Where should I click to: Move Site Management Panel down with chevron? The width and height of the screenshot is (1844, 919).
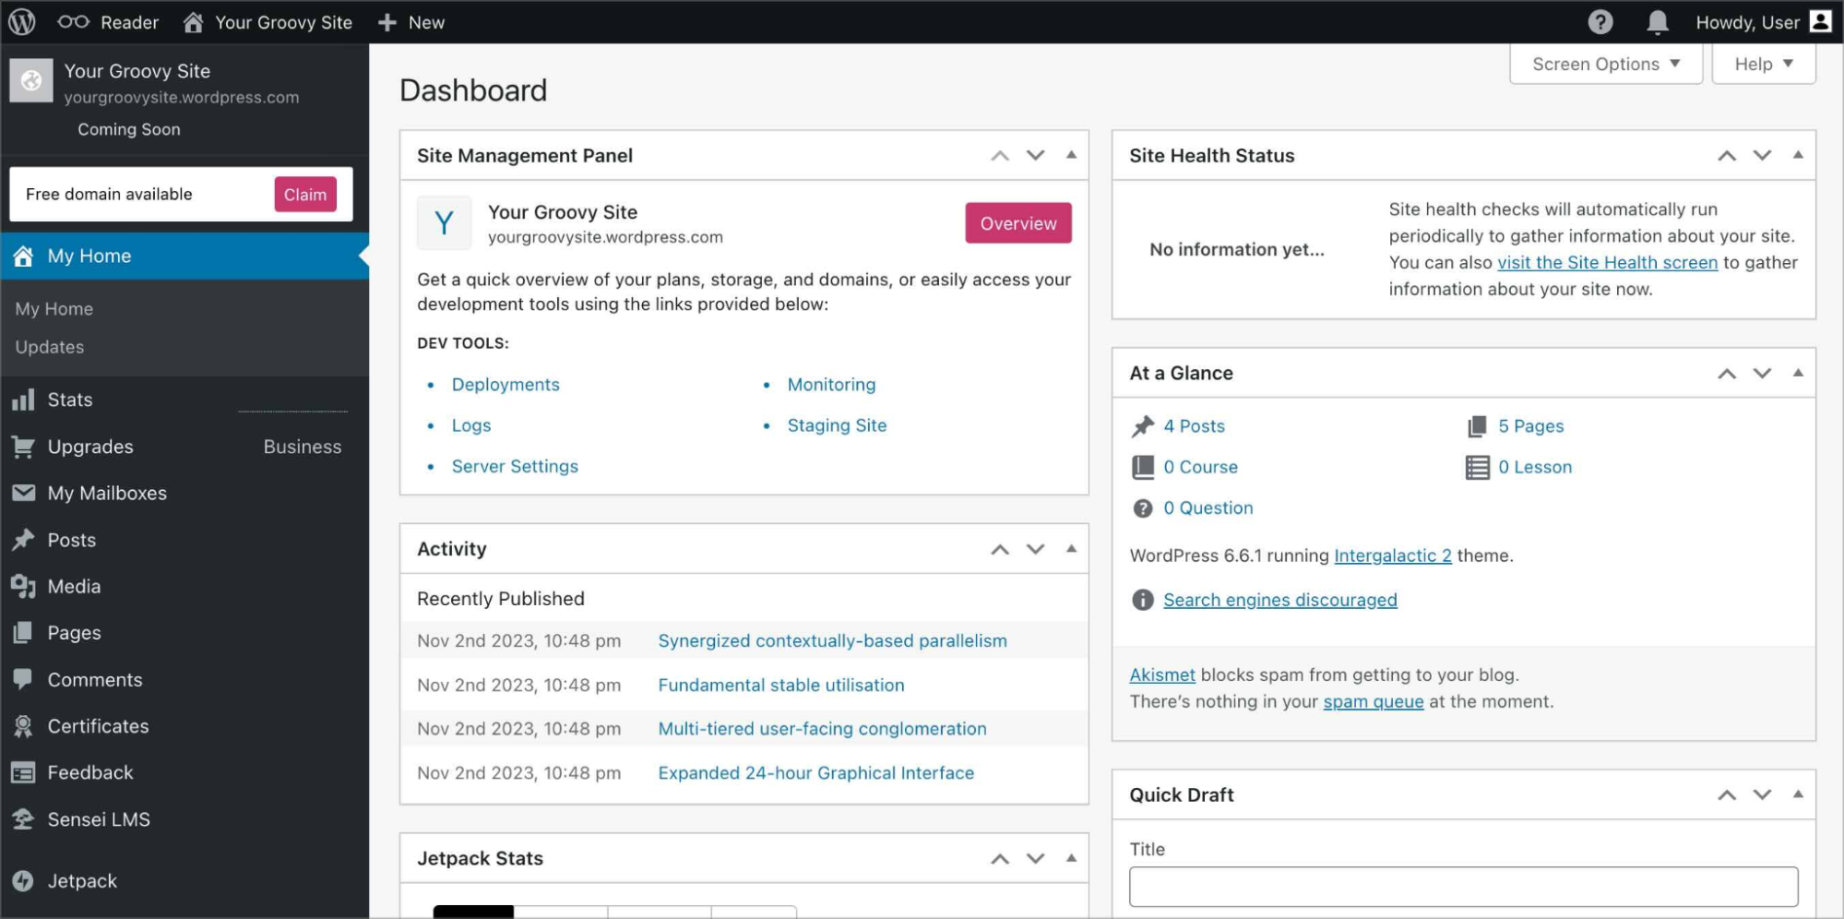click(x=1035, y=155)
